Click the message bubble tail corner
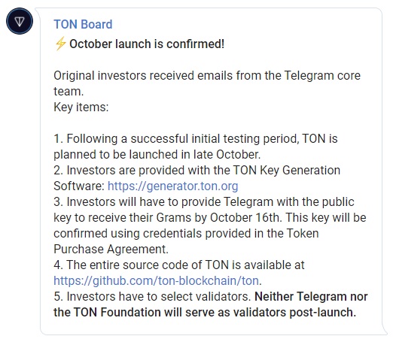 click(385, 330)
